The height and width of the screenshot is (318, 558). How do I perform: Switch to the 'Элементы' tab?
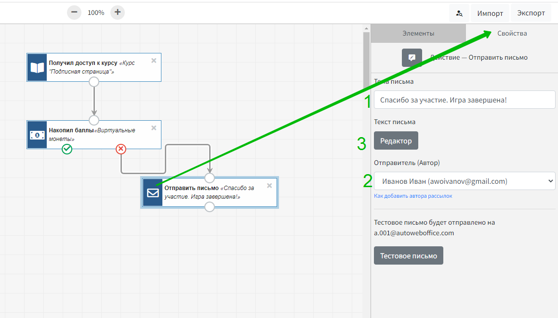tap(418, 33)
